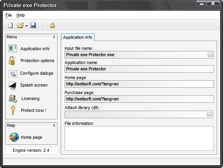Click the Protect now key icon
Viewport: 223px width, 168px height.
(x=13, y=110)
